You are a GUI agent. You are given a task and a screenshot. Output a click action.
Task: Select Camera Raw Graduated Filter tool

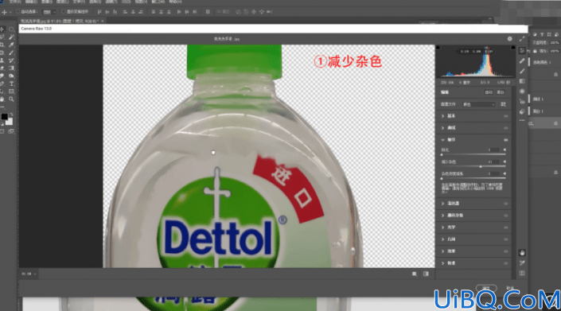522,81
